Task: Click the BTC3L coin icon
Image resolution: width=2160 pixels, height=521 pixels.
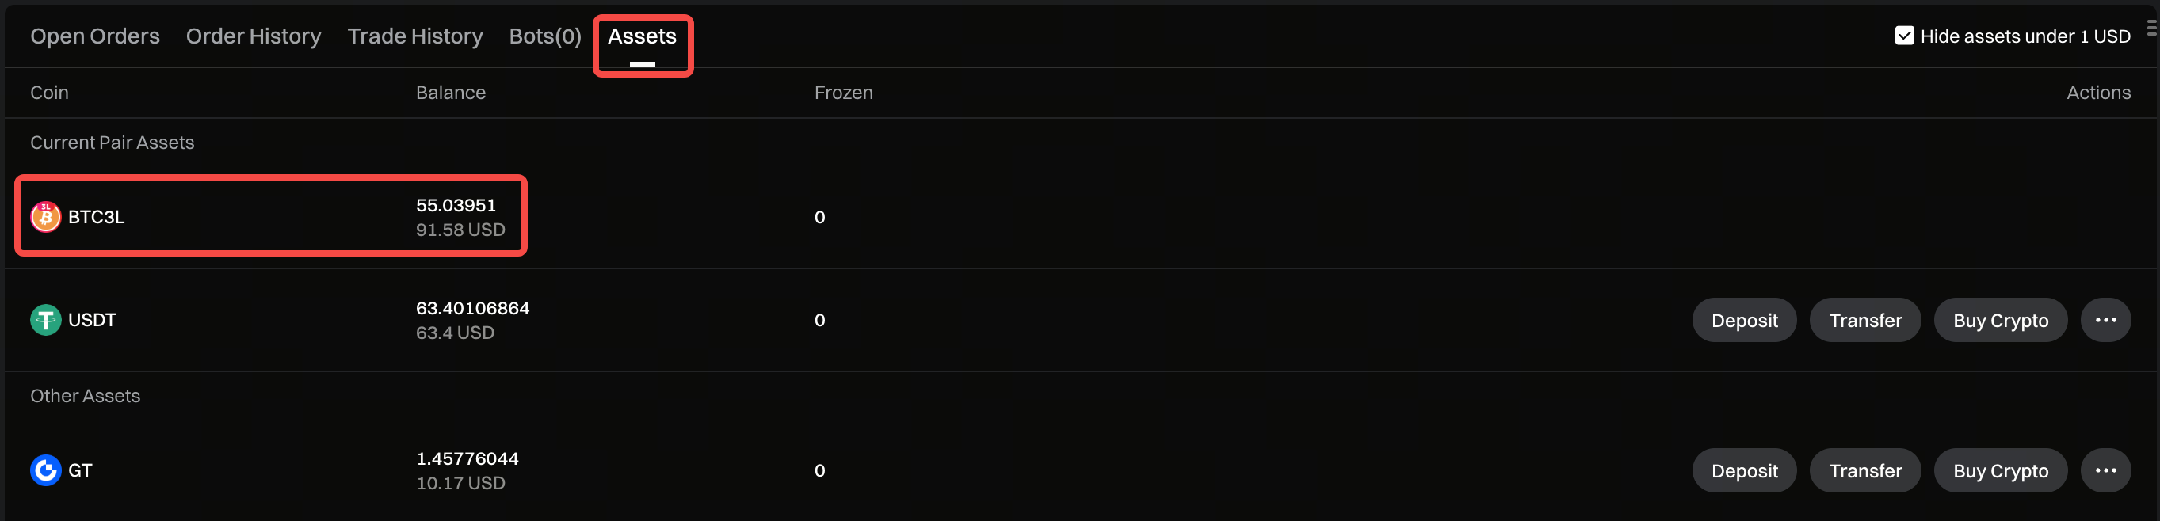Action: (45, 217)
